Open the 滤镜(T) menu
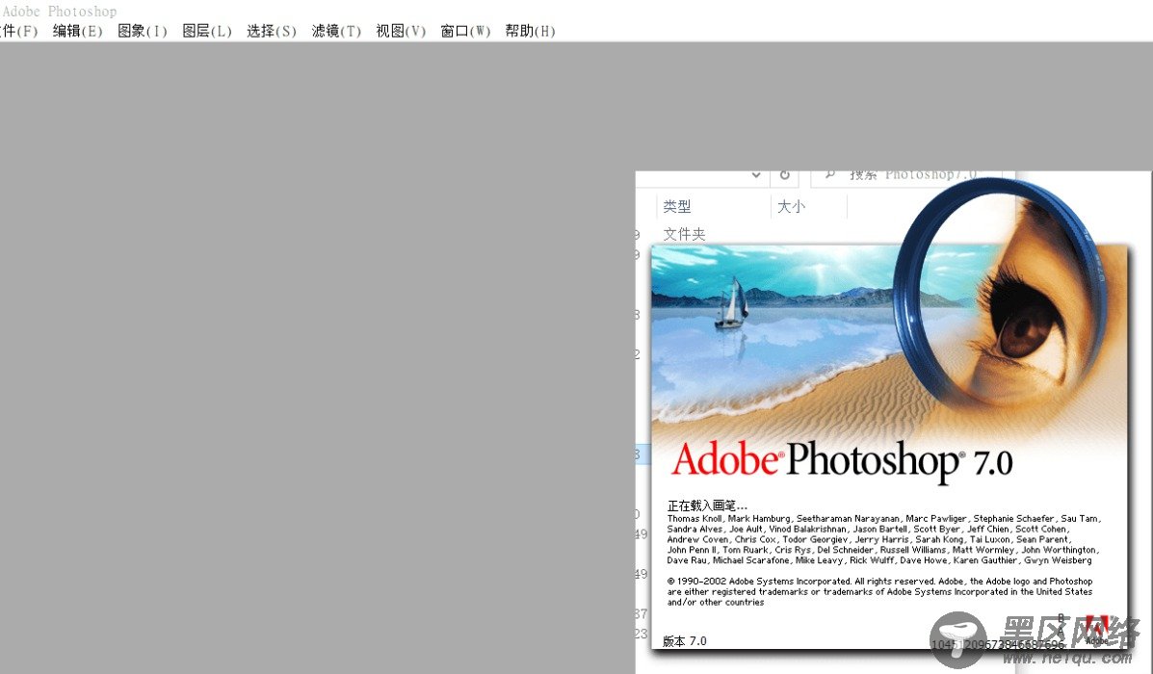The width and height of the screenshot is (1153, 674). click(336, 31)
